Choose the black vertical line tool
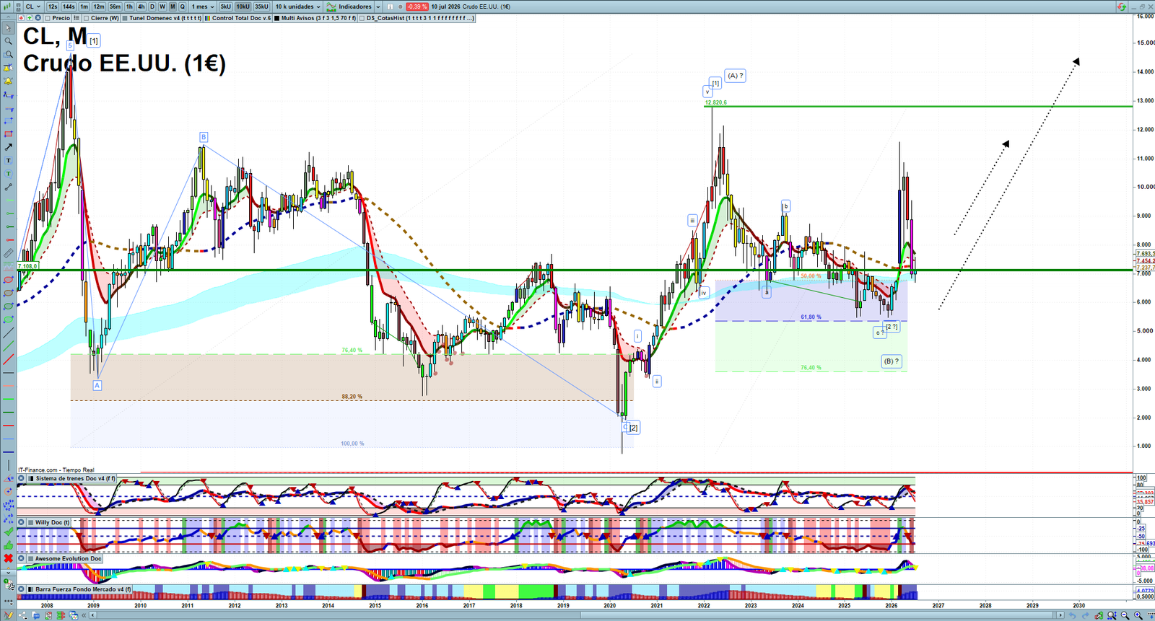 coord(8,465)
